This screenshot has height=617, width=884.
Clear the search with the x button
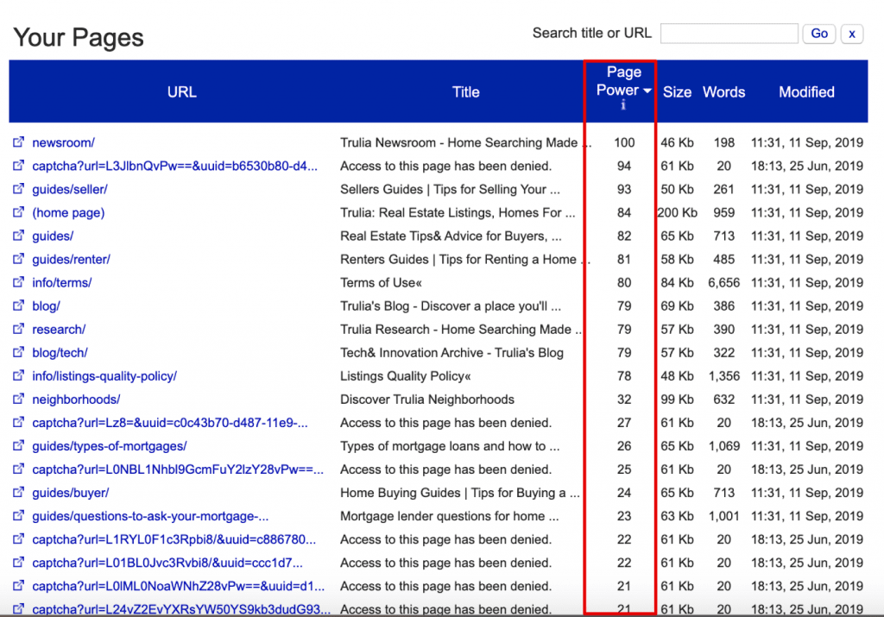[852, 34]
